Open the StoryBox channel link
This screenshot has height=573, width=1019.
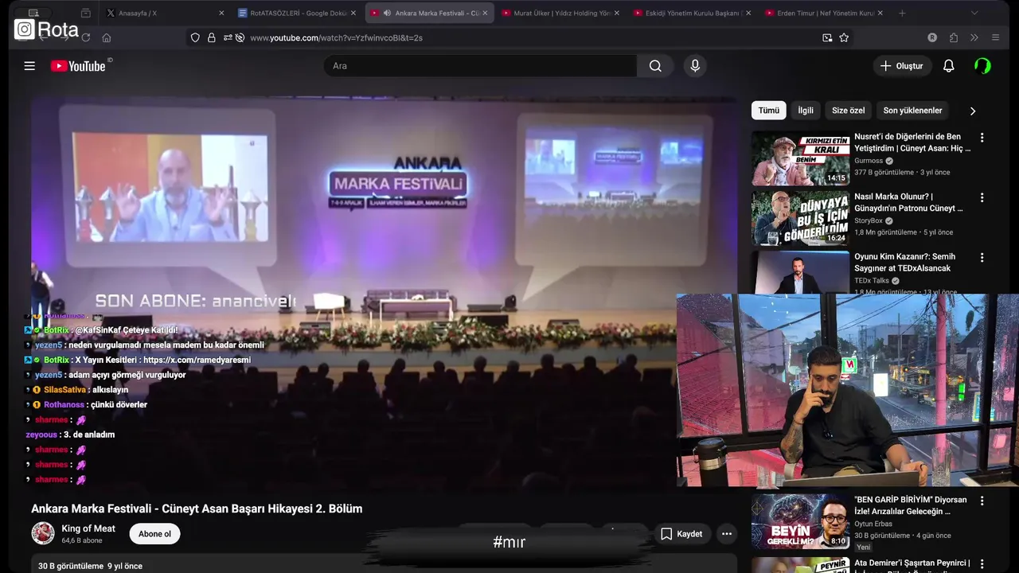[x=869, y=220]
